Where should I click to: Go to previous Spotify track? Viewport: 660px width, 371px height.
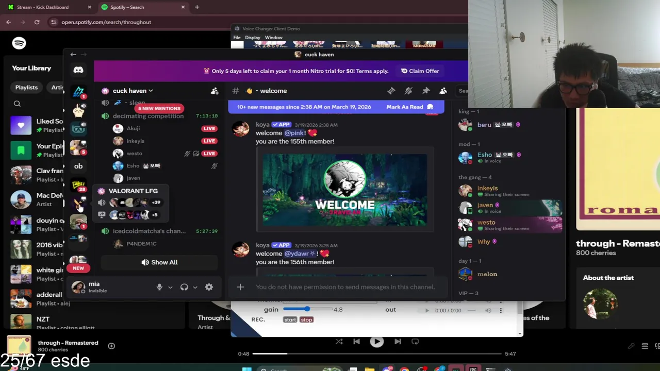point(356,341)
